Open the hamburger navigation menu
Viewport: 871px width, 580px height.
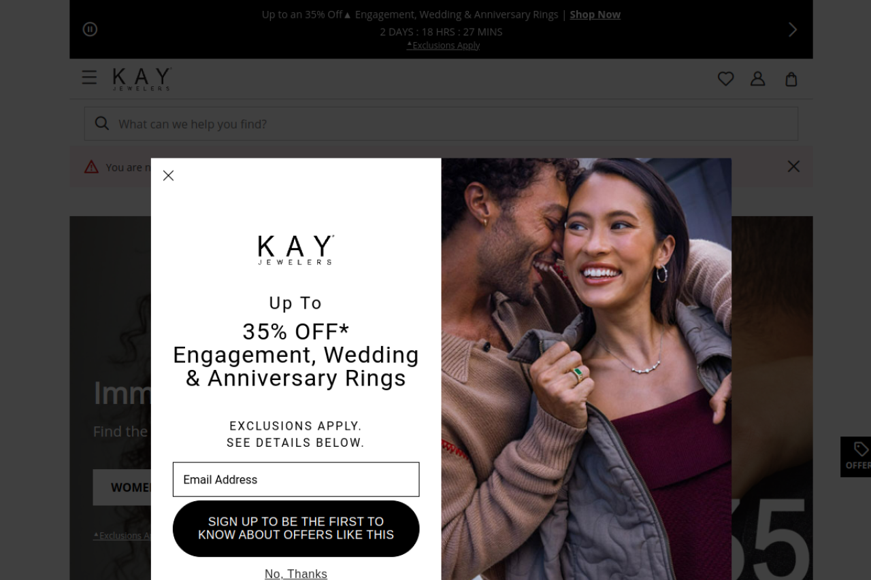(89, 78)
